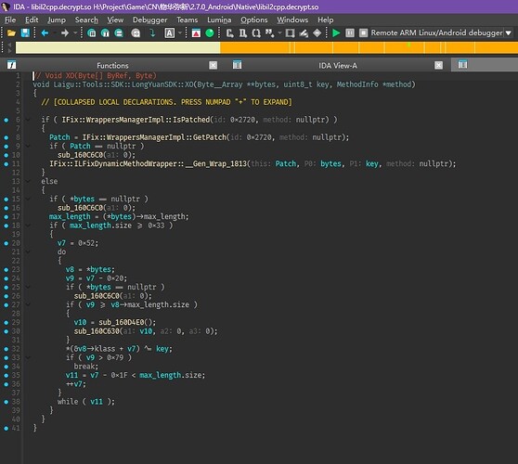Start the debugger with green play button
Viewport: 518px width, 464px height.
tap(336, 33)
